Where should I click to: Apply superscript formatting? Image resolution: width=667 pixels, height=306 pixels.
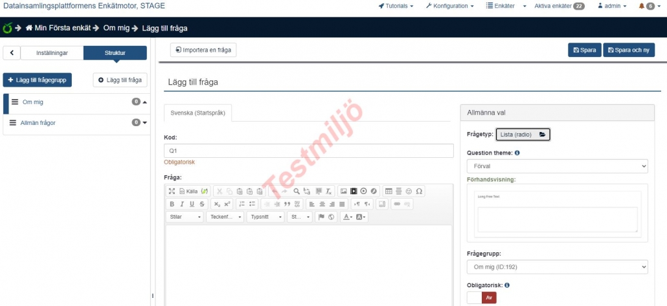coord(227,204)
